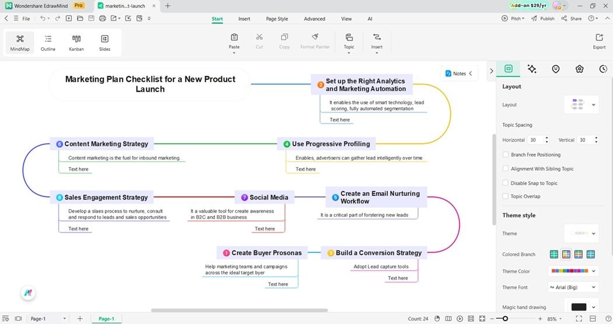613x324 pixels.
Task: Open the Slides view
Action: [x=105, y=43]
